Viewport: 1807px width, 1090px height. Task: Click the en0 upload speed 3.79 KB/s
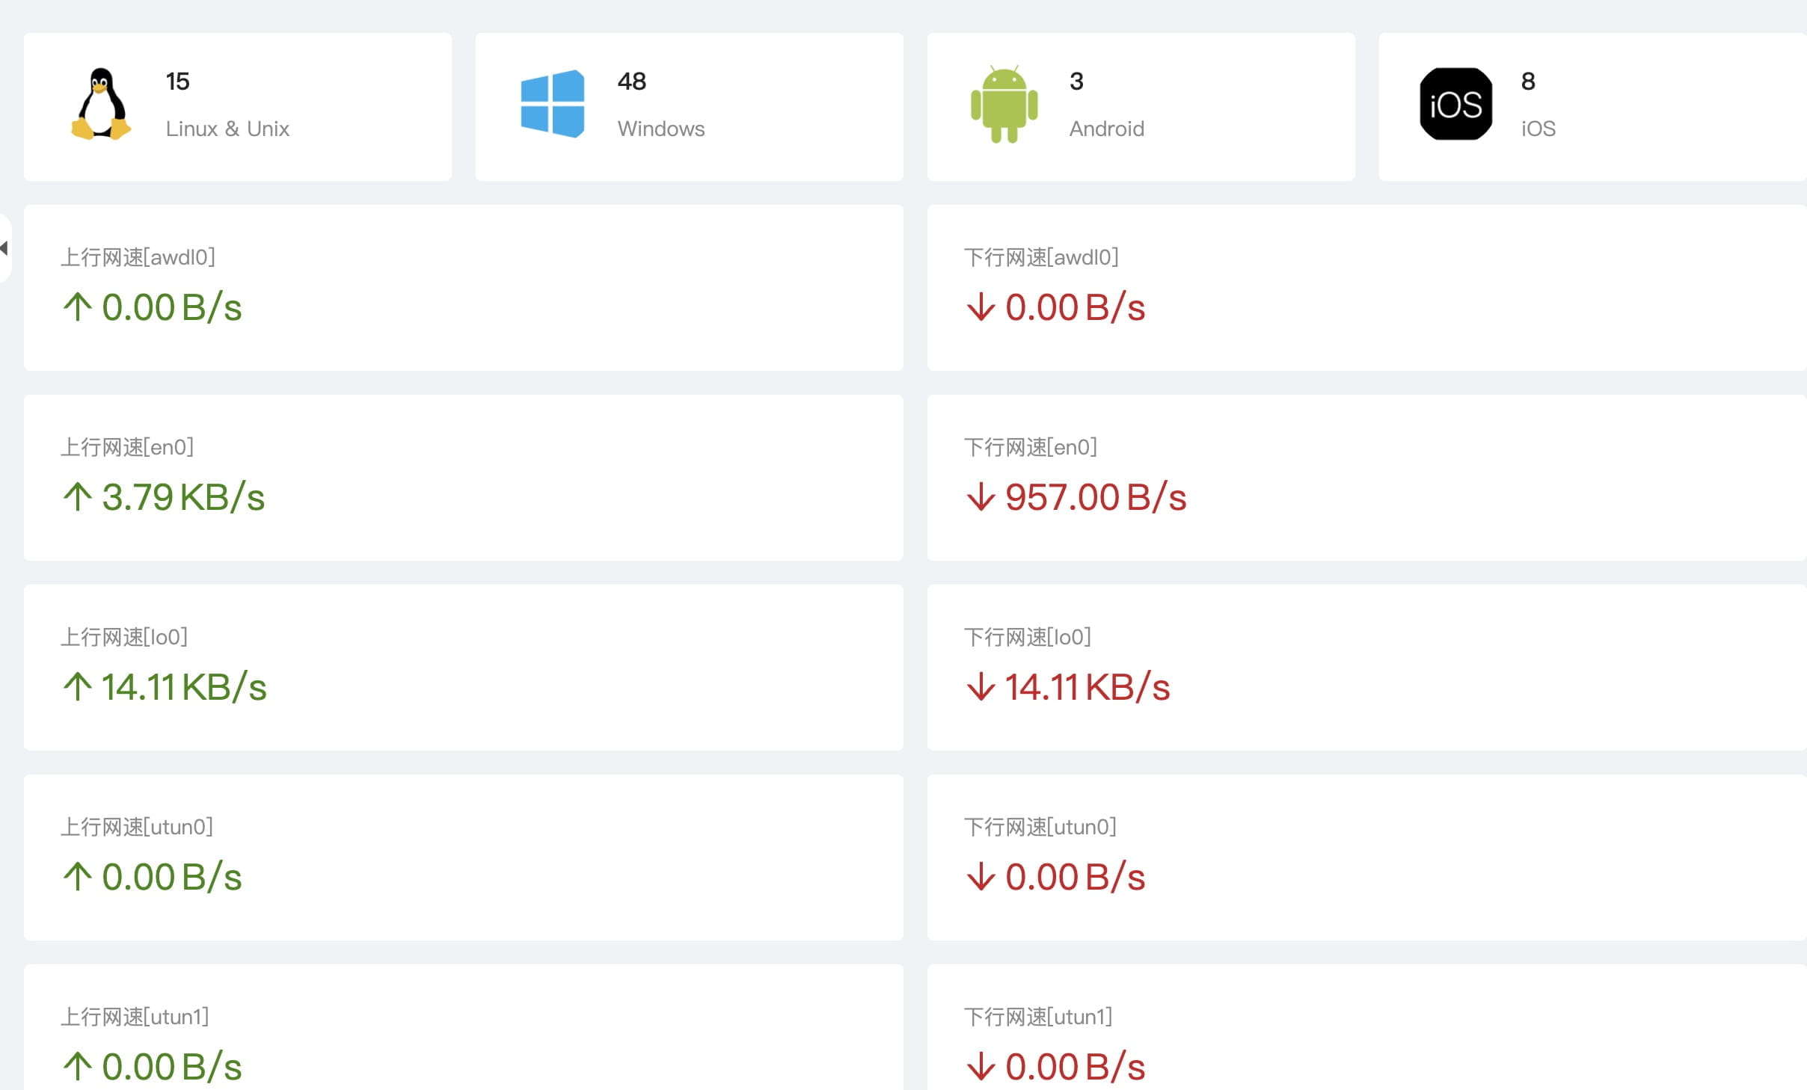tap(183, 497)
